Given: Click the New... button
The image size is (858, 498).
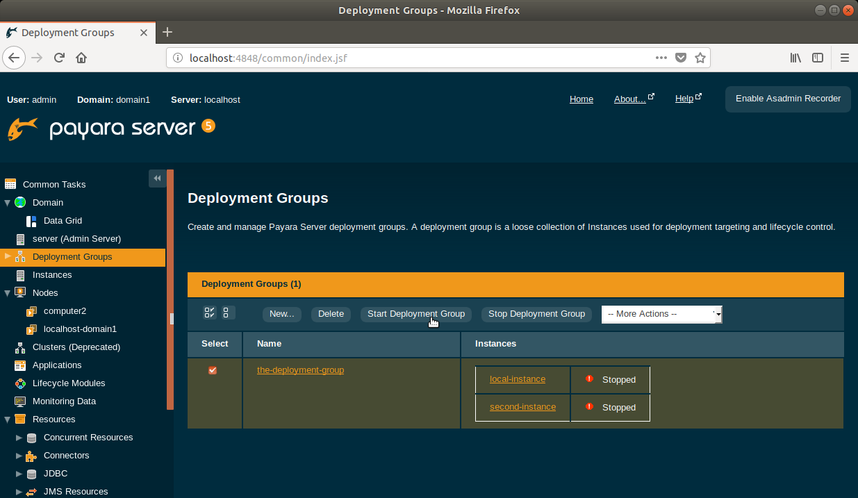Looking at the screenshot, I should (282, 314).
